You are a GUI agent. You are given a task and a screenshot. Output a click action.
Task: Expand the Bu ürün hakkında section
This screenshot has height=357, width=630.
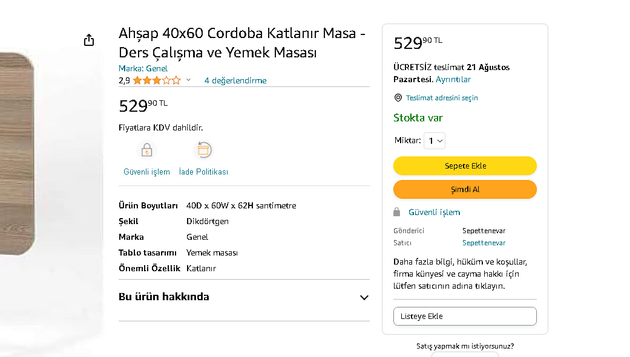(364, 297)
